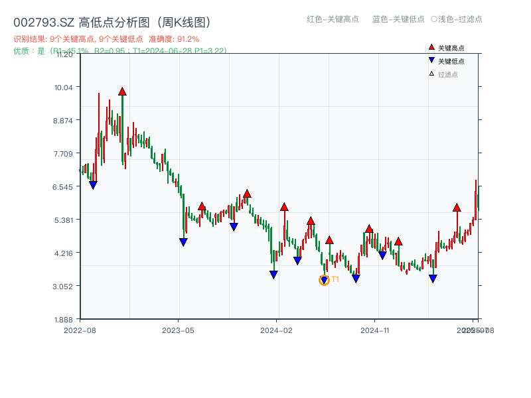
Task: Select the red triangle marker above 2024-02
Action: [x=284, y=207]
